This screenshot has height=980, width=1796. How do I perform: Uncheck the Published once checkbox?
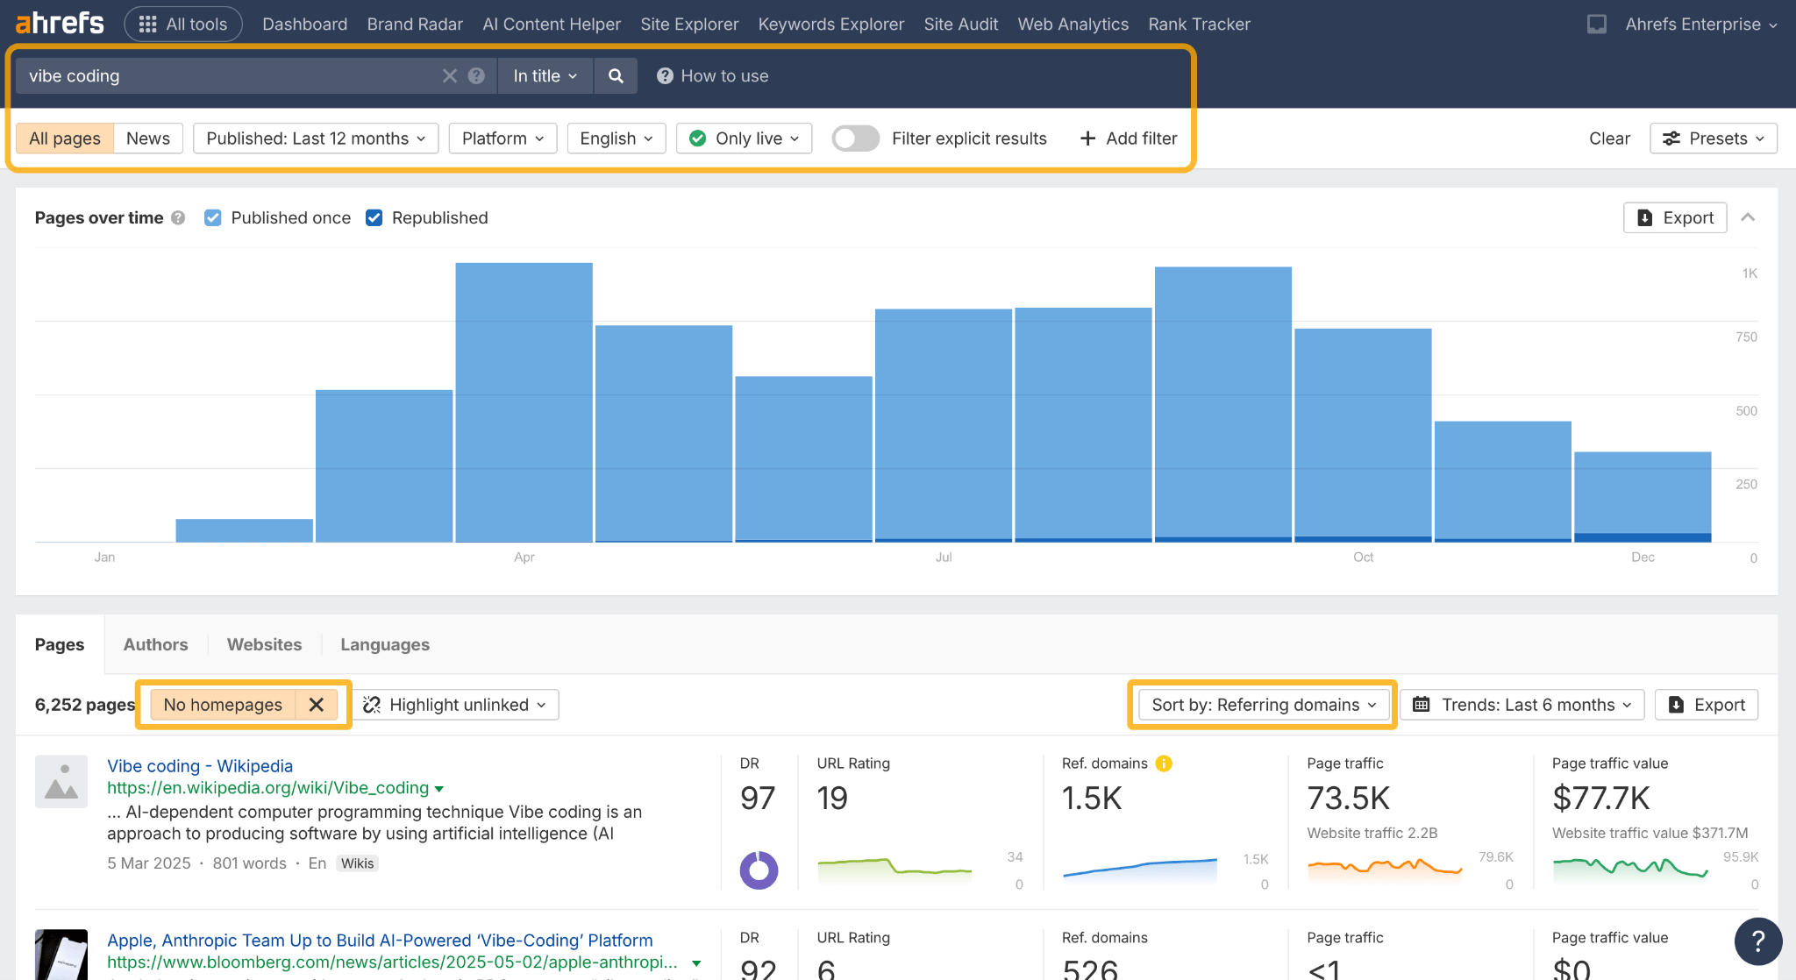click(213, 217)
